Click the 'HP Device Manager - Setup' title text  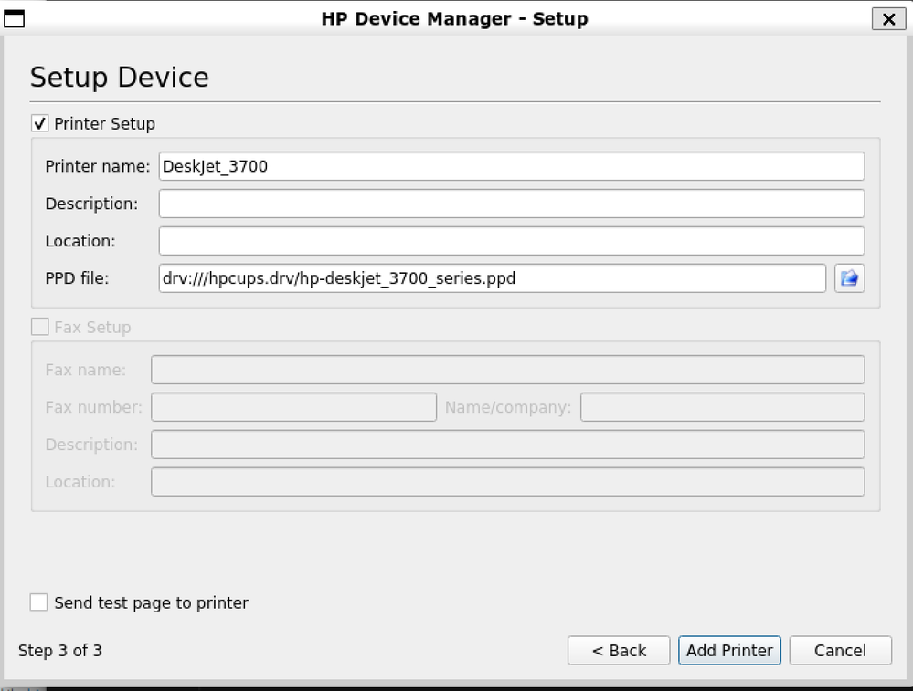tap(455, 18)
